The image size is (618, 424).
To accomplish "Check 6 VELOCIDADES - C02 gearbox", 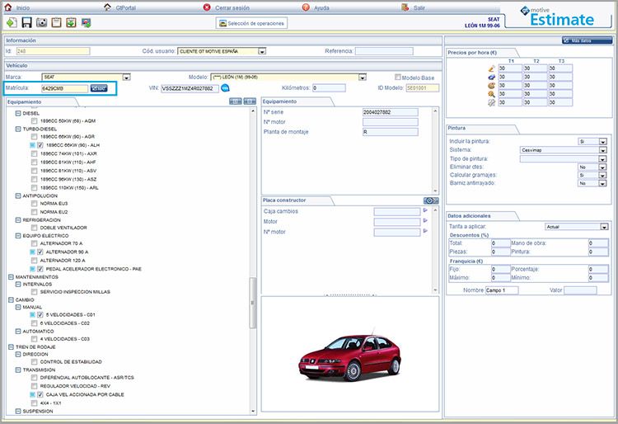I will pos(35,323).
